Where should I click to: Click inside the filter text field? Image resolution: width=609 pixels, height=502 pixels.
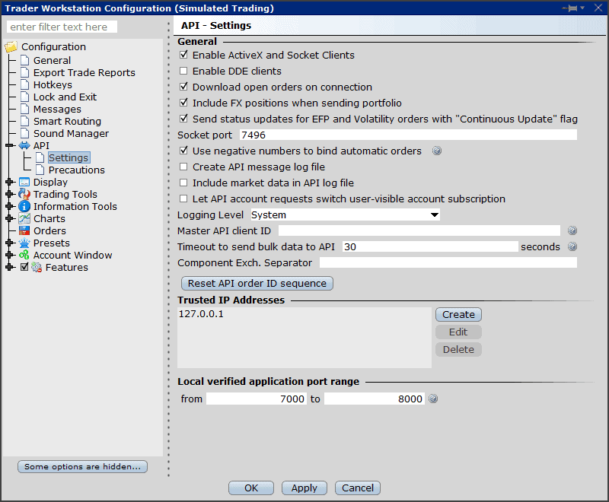61,26
